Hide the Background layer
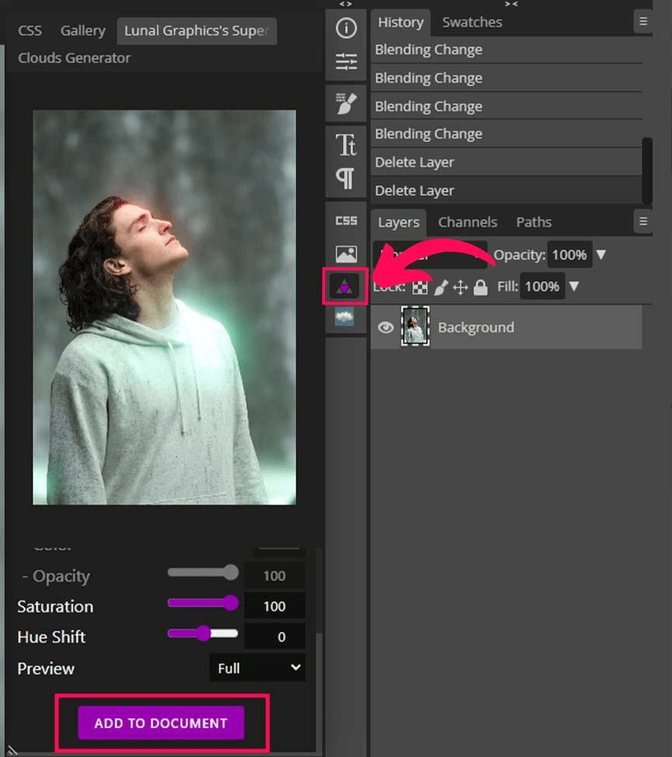This screenshot has width=672, height=757. 386,327
